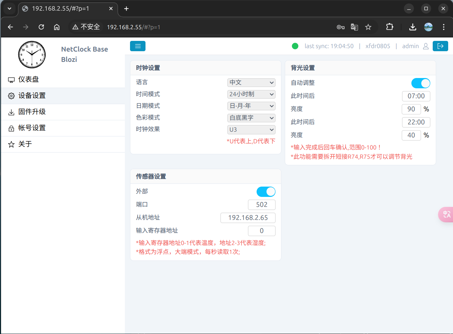Click the admin user profile icon
Screen dimensions: 453x334
425,46
